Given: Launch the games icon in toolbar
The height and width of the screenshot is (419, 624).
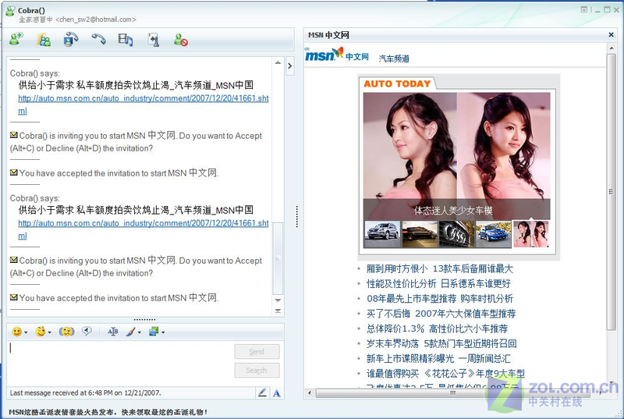Looking at the screenshot, I should click(x=154, y=39).
